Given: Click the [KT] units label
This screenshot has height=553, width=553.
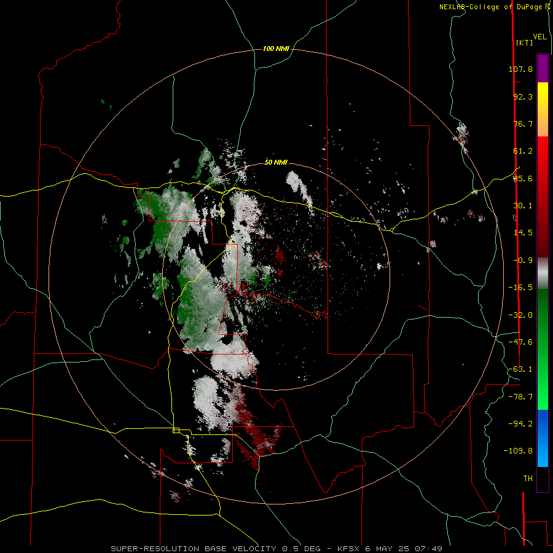Looking at the screenshot, I should (524, 42).
